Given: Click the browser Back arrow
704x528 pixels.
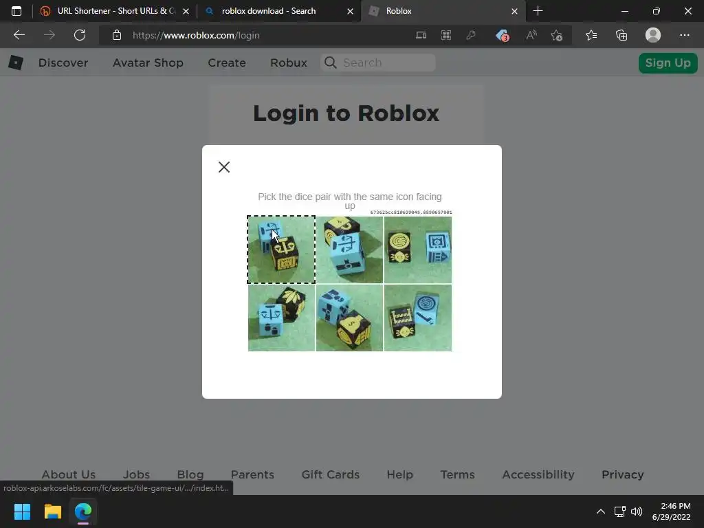Looking at the screenshot, I should tap(19, 35).
